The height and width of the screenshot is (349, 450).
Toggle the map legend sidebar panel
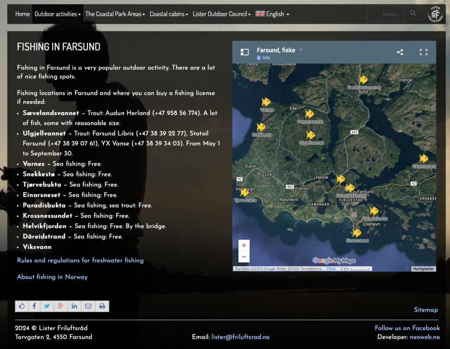coord(244,52)
